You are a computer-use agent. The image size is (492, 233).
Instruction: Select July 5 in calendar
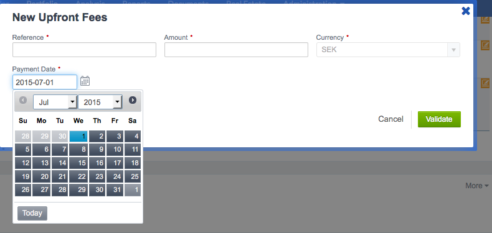(x=23, y=150)
